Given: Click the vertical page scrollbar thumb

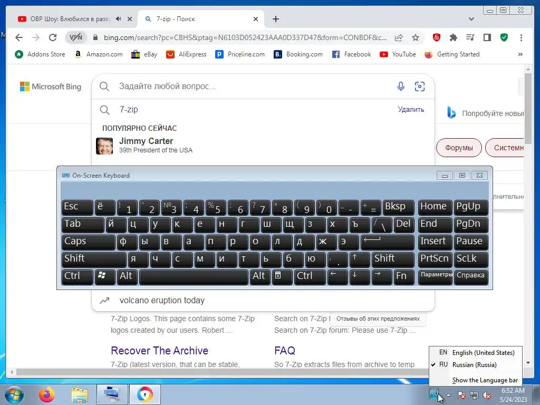Looking at the screenshot, I should point(528,109).
